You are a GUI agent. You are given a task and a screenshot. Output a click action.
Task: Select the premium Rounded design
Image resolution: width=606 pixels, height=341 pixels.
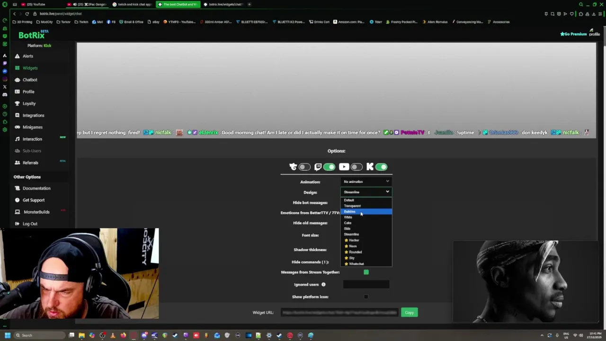(366, 252)
